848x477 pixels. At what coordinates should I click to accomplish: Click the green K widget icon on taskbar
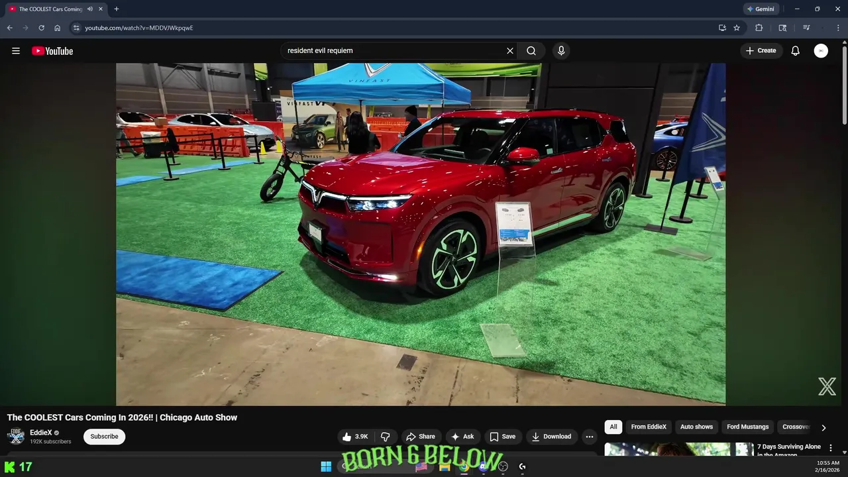click(x=9, y=467)
